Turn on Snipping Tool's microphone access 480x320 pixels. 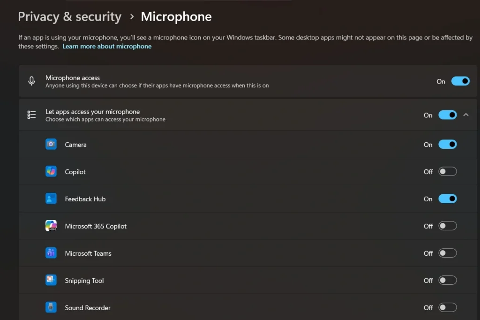pyautogui.click(x=448, y=280)
